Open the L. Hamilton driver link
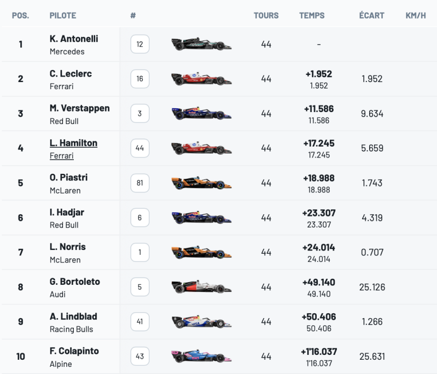Image resolution: width=437 pixels, height=374 pixels. click(74, 143)
